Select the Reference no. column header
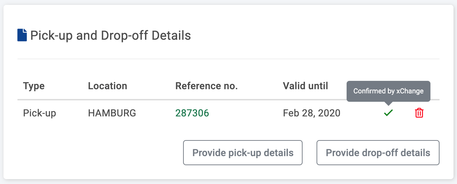The height and width of the screenshot is (184, 457). [x=206, y=86]
